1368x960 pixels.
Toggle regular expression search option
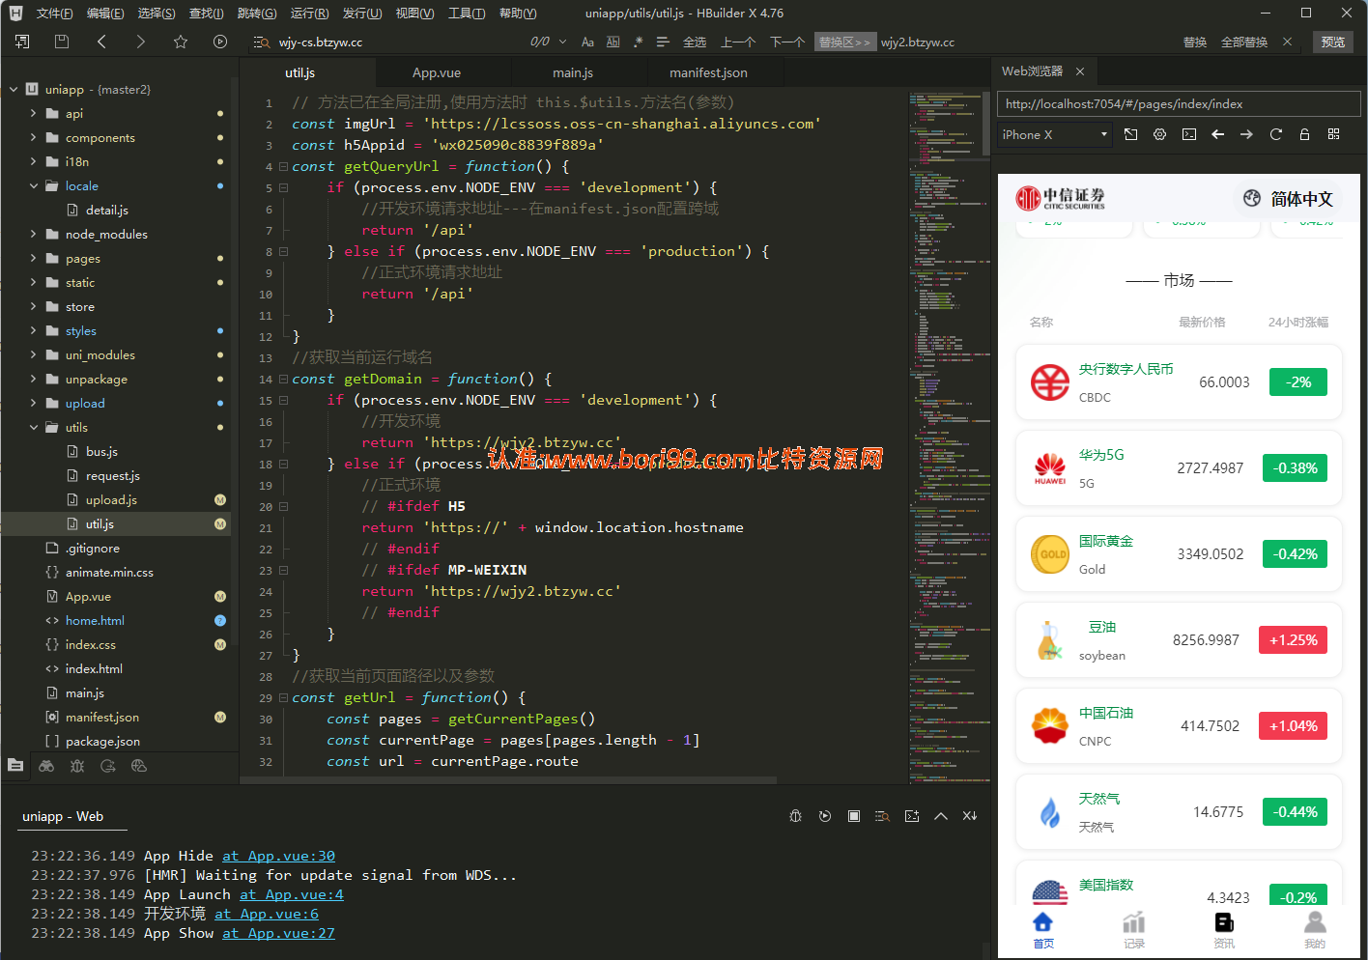pos(638,42)
